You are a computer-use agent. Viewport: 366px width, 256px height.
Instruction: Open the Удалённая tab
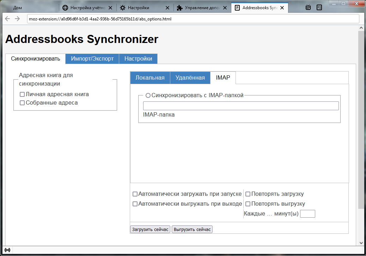click(190, 77)
